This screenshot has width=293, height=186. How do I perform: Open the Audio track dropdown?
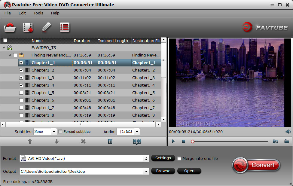137,132
